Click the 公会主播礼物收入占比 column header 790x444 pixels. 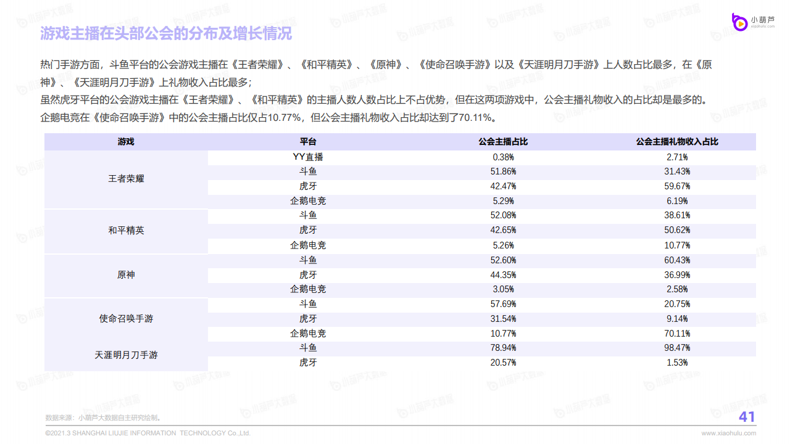tap(677, 142)
